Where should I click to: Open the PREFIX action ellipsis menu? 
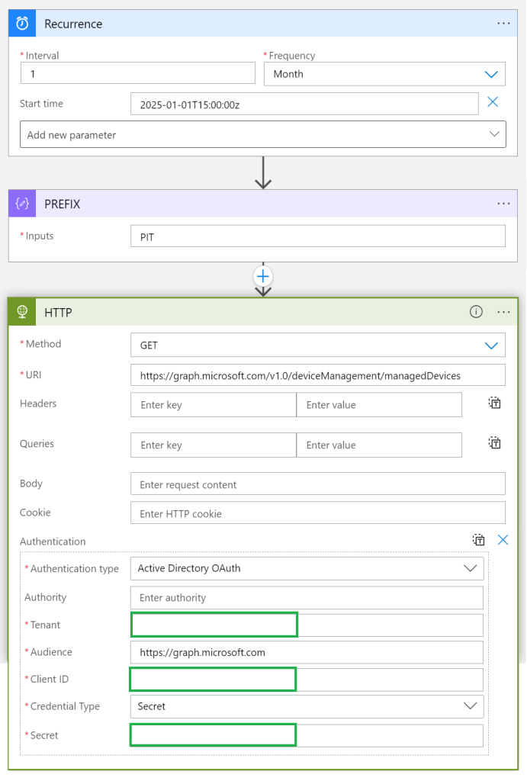click(503, 204)
